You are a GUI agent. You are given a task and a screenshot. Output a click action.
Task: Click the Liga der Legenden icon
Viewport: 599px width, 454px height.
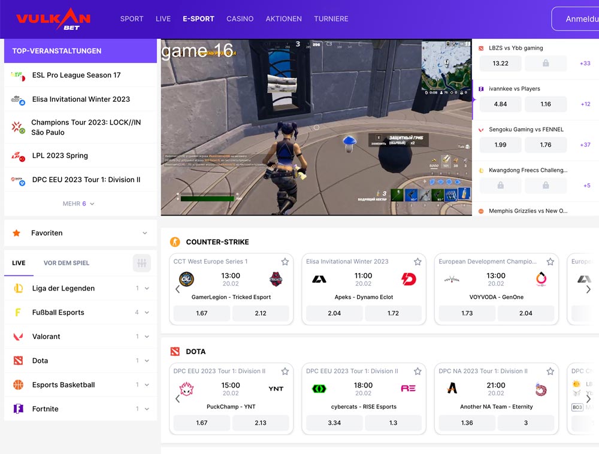(19, 288)
